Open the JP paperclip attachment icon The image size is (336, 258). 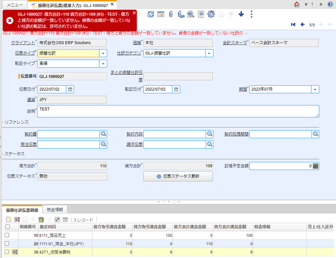(x=181, y=15)
